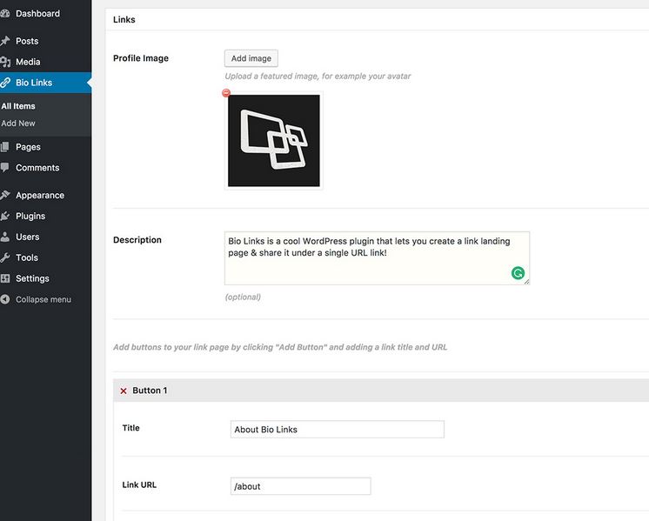Click the Description textarea resize handle
Image resolution: width=649 pixels, height=521 pixels.
pos(526,282)
